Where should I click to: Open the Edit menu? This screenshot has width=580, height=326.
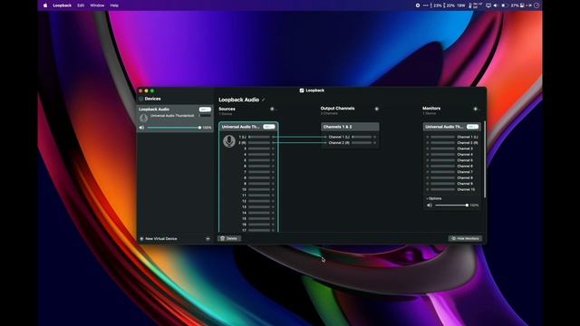tap(81, 5)
